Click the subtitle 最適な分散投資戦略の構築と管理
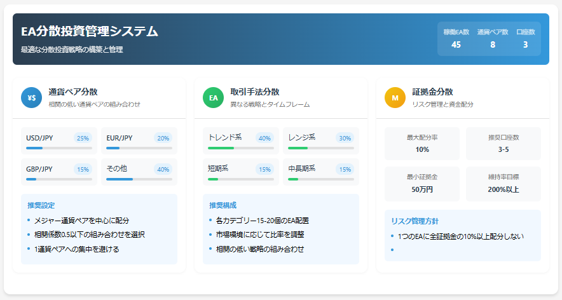This screenshot has height=300, width=562. pos(72,50)
